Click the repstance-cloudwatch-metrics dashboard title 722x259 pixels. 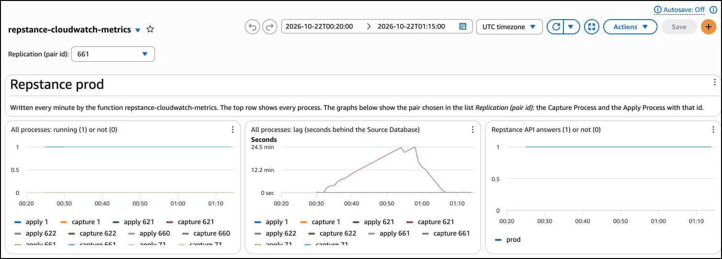click(x=69, y=30)
